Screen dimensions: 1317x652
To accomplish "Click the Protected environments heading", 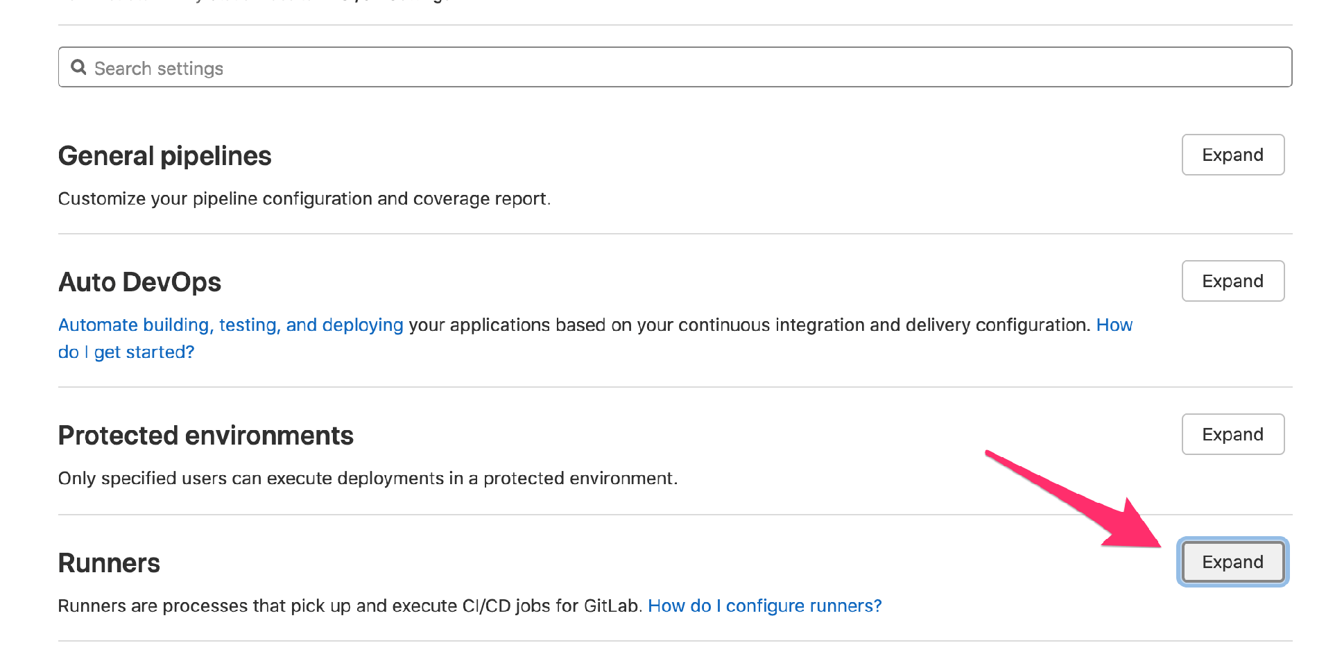I will [x=205, y=436].
